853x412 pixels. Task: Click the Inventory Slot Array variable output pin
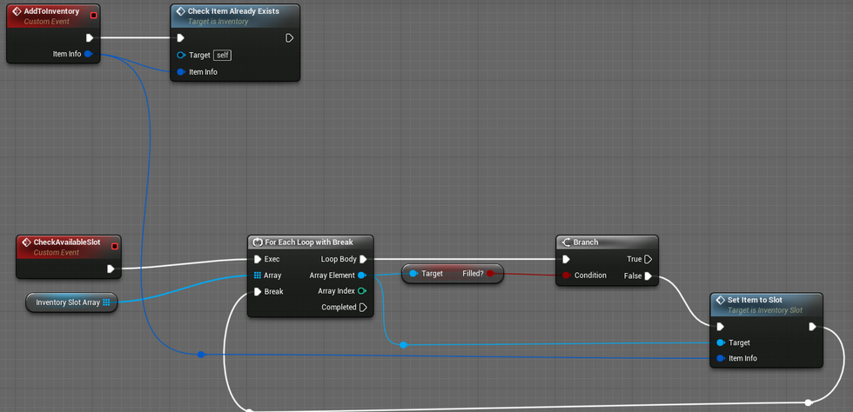tap(106, 302)
